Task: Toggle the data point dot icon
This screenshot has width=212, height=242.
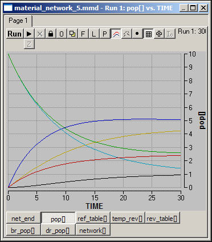Action: pyautogui.click(x=137, y=34)
